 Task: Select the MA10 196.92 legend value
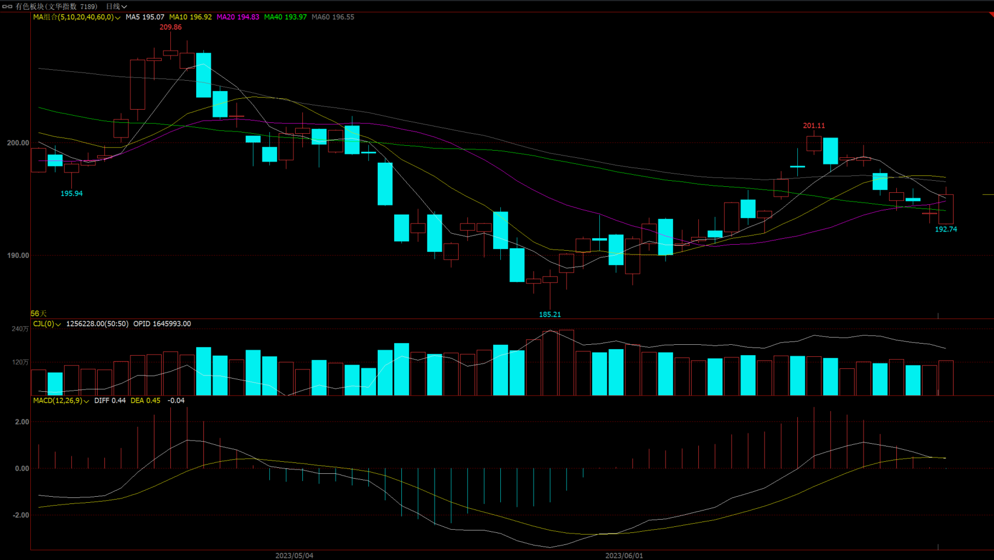pos(191,17)
